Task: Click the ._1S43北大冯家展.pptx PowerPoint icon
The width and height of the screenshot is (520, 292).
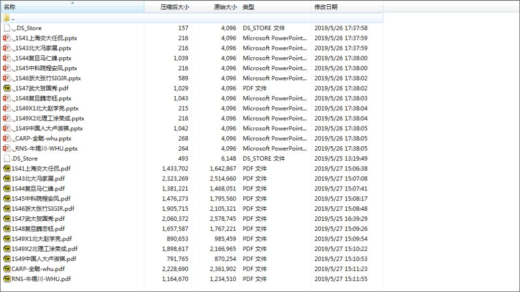Action: 7,48
